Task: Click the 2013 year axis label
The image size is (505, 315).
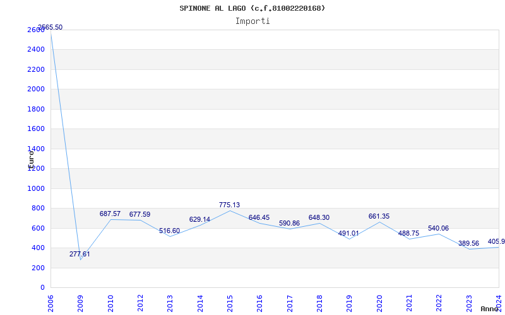Action: tap(170, 303)
